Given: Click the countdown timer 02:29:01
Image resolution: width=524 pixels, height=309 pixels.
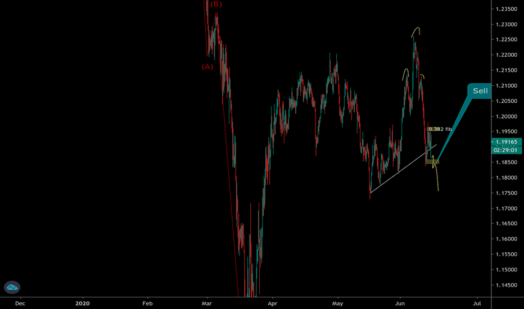Looking at the screenshot, I should point(506,151).
